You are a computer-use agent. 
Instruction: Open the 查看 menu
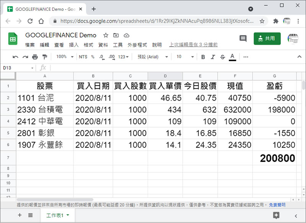(x=59, y=45)
